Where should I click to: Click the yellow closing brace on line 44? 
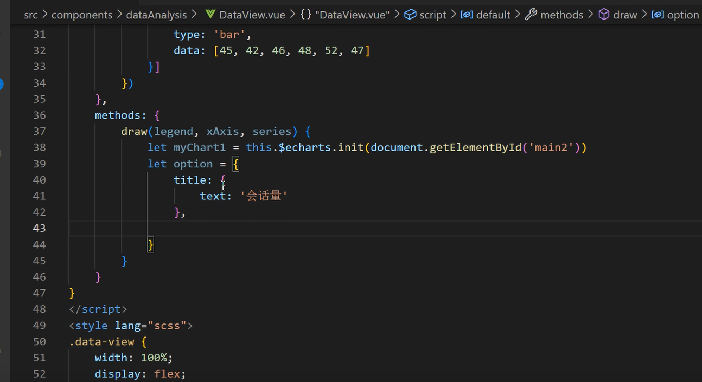151,244
